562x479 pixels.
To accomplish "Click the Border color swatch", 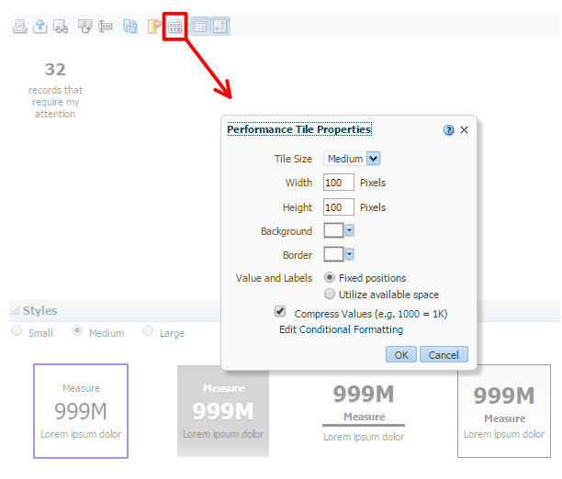I will [333, 254].
